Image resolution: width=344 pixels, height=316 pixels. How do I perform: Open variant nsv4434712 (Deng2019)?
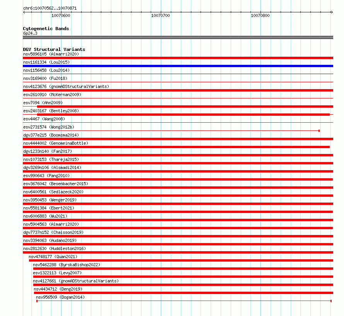pos(58,289)
